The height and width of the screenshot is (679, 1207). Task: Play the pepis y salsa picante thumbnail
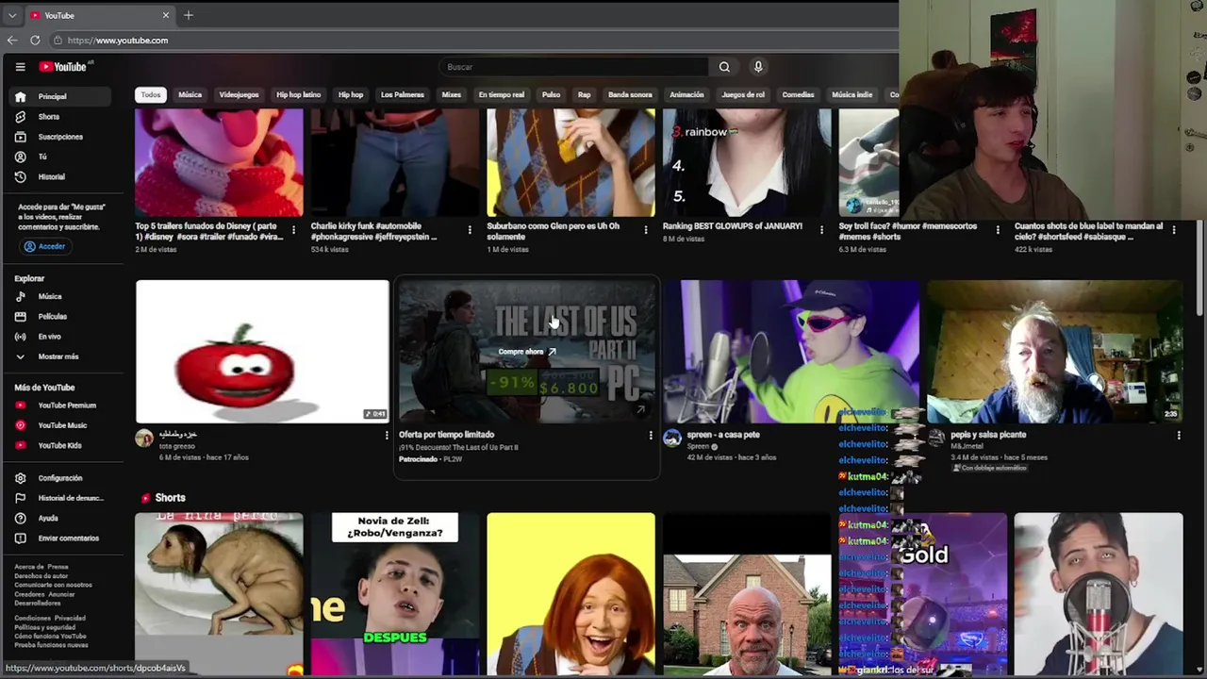(1054, 351)
